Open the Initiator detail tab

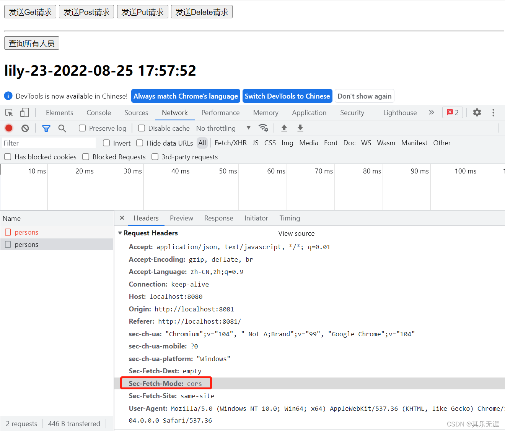[256, 218]
